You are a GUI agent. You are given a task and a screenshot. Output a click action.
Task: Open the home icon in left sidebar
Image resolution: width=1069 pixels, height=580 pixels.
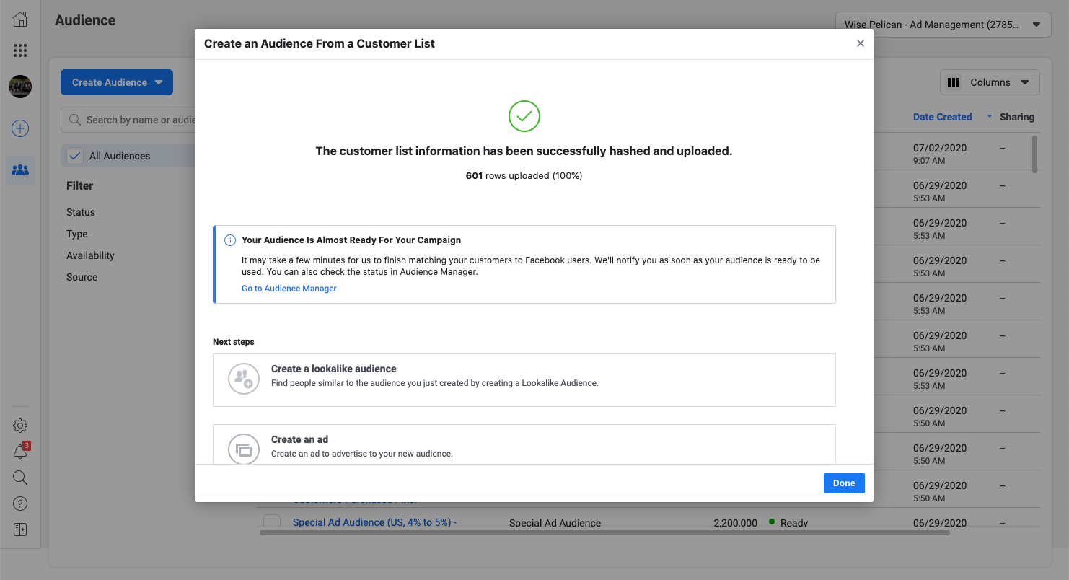20,19
